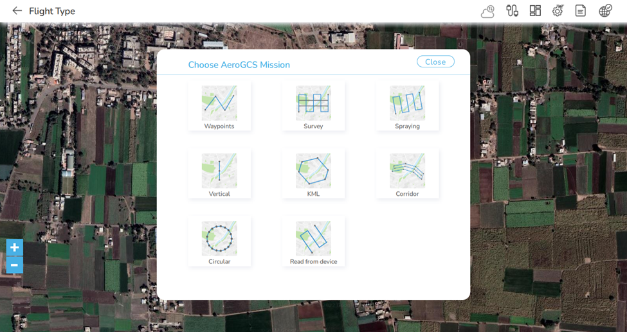Select the Circular mission thumbnail
Screen dimensions: 627x332
[x=219, y=238]
